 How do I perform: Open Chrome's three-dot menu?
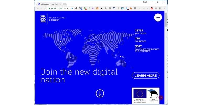[164, 8]
